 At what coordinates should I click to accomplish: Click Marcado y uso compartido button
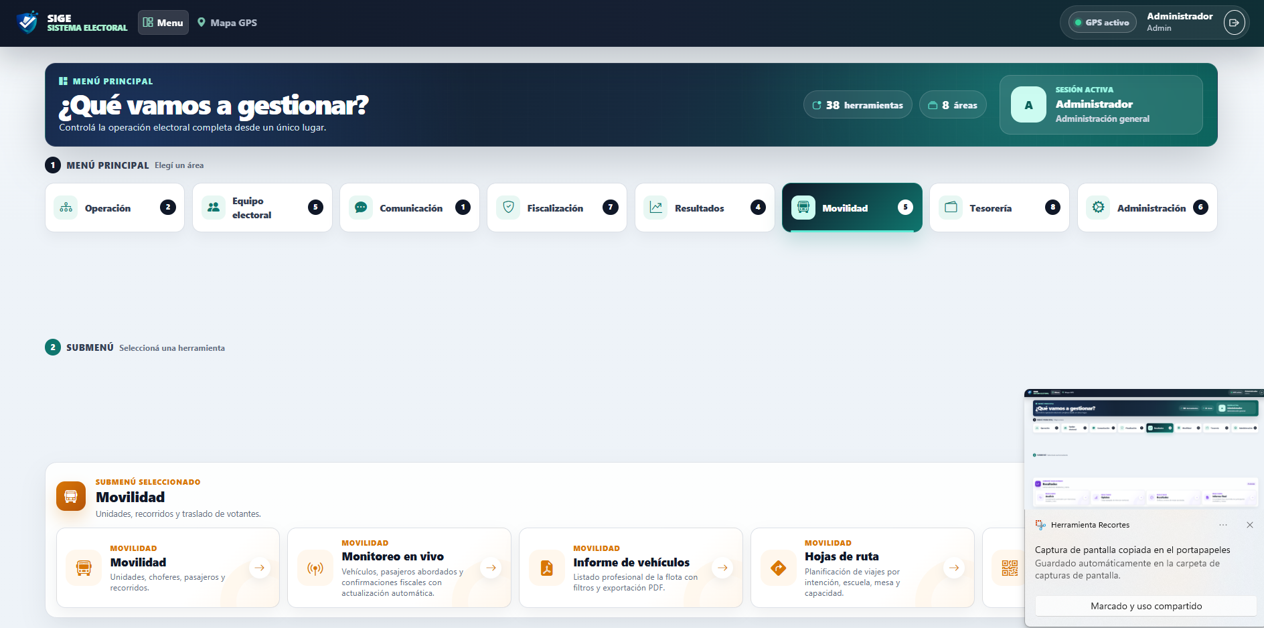click(1146, 606)
